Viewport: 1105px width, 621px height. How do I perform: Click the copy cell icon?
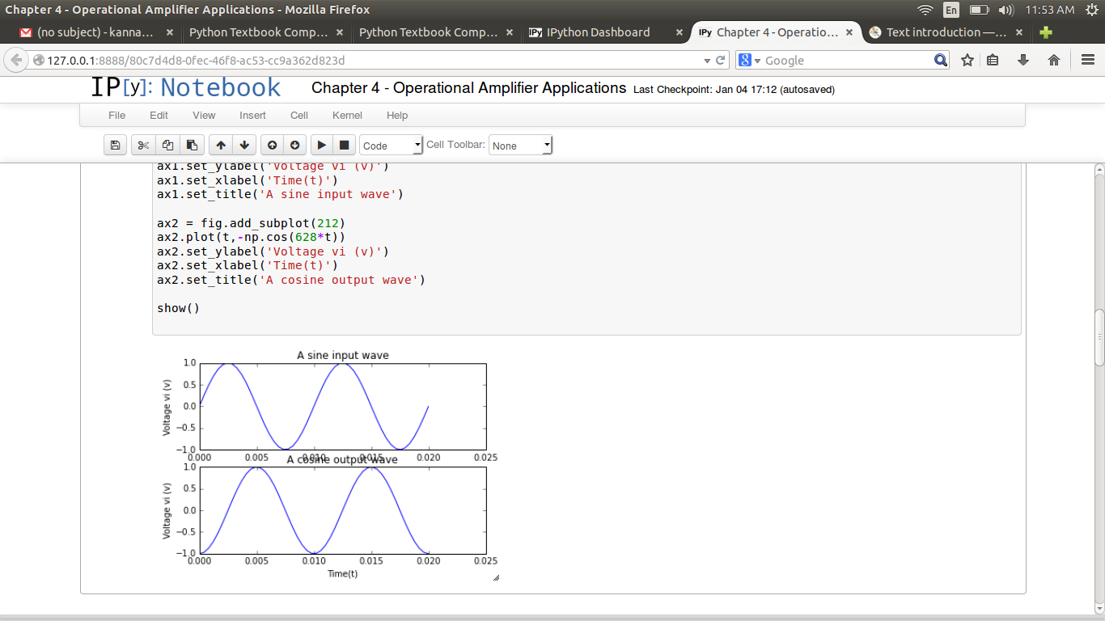(167, 146)
